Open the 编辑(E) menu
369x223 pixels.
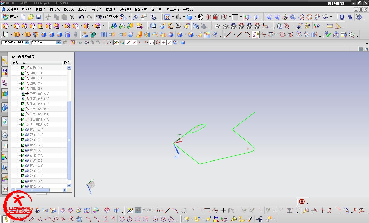[27, 9]
